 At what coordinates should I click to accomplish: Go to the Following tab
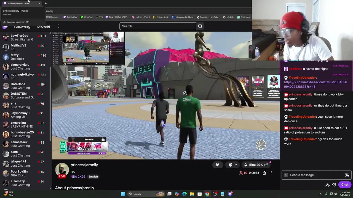click(x=22, y=26)
